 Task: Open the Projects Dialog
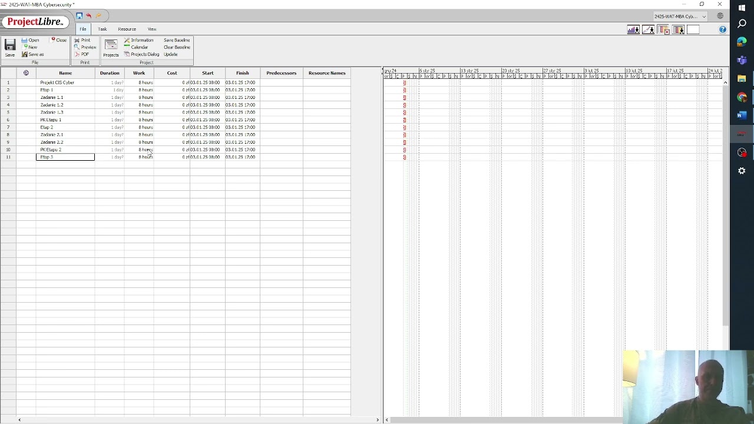click(142, 54)
